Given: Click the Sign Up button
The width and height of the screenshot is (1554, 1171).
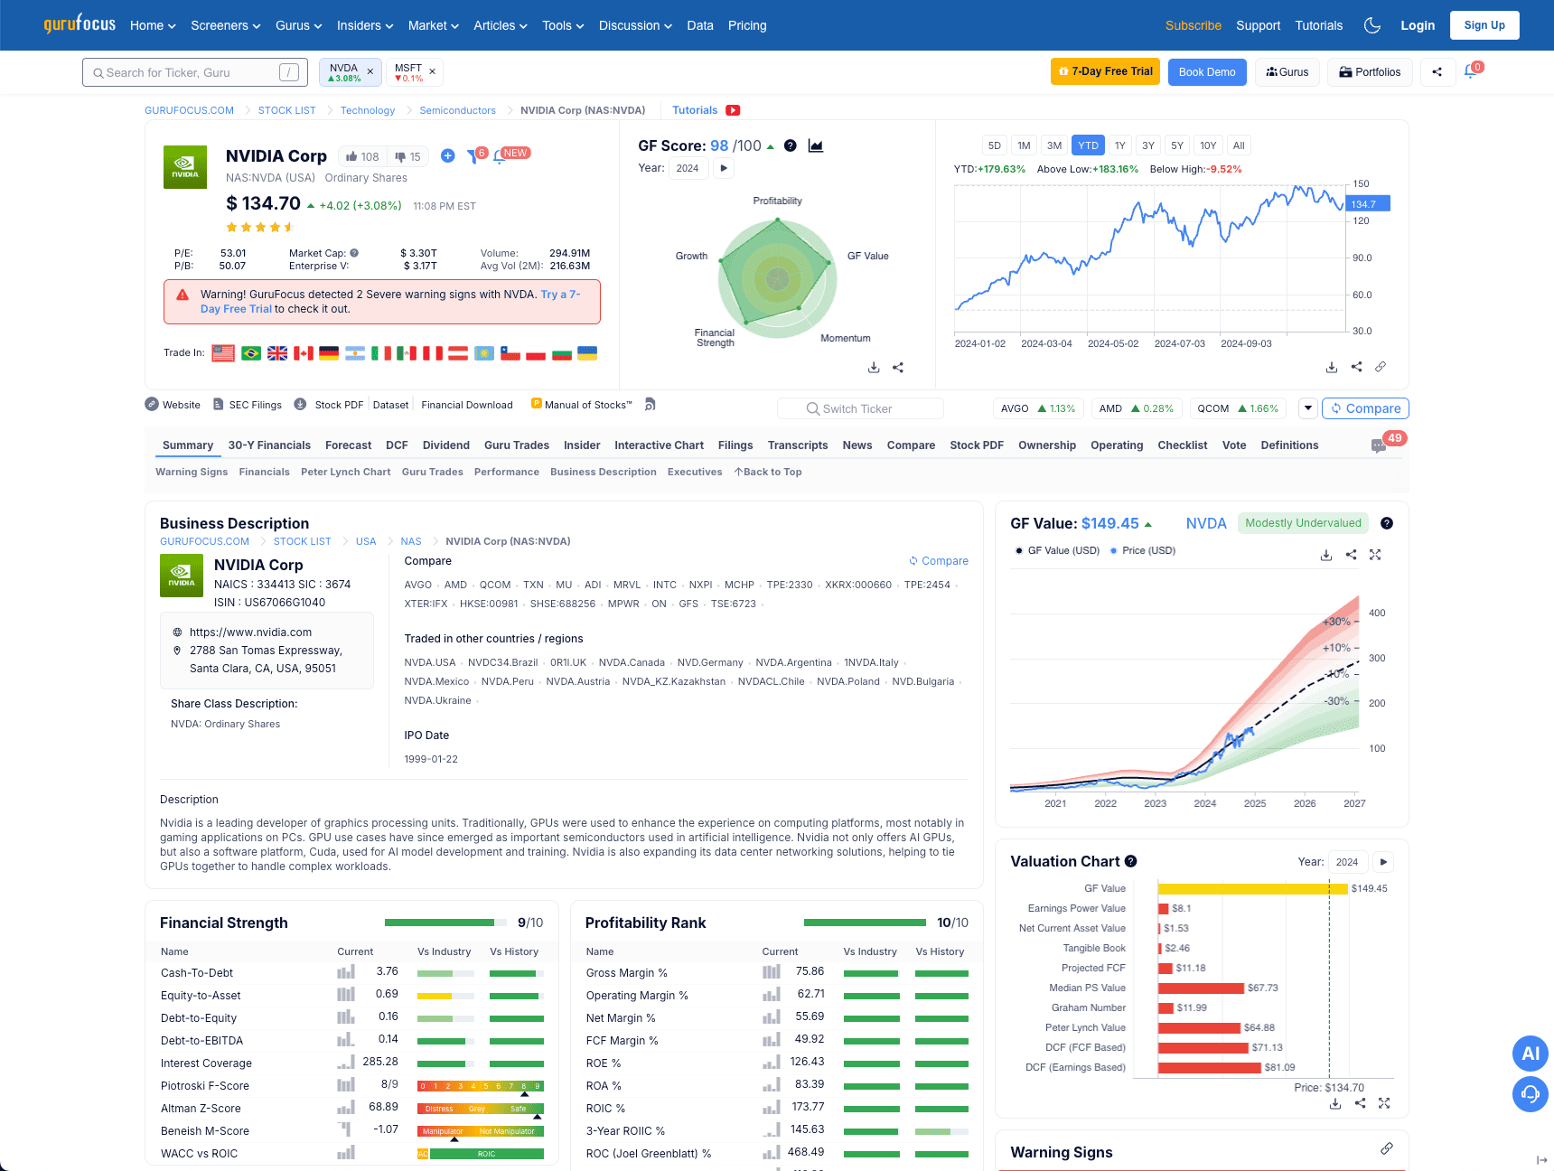Looking at the screenshot, I should pyautogui.click(x=1484, y=25).
